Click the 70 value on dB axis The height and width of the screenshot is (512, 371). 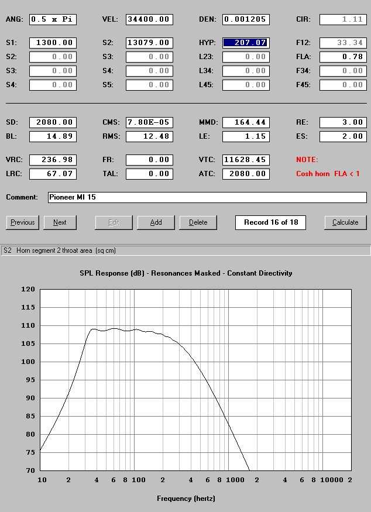(30, 470)
